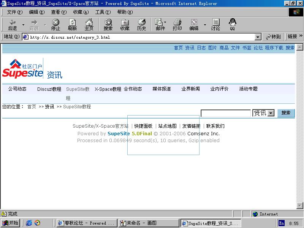
Task: Open the 论坛 top navigation link
Action: (258, 48)
